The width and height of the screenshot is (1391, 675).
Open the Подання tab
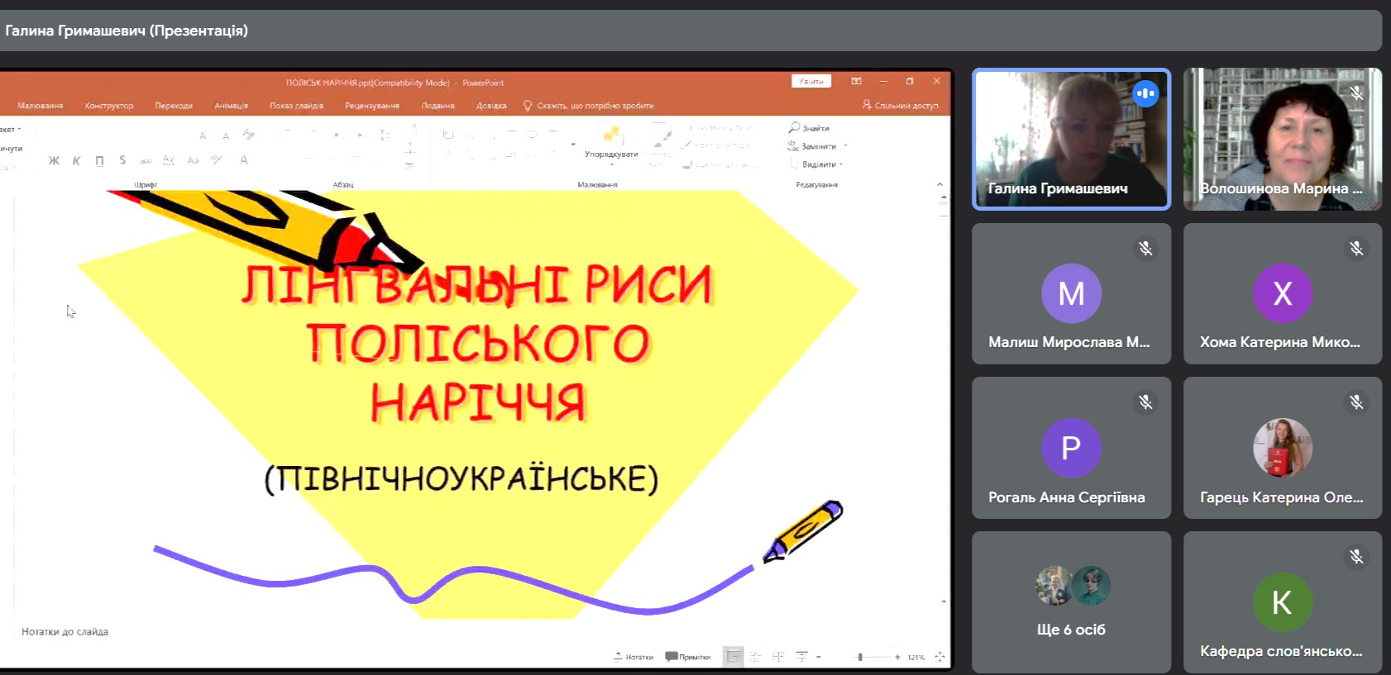pos(437,106)
